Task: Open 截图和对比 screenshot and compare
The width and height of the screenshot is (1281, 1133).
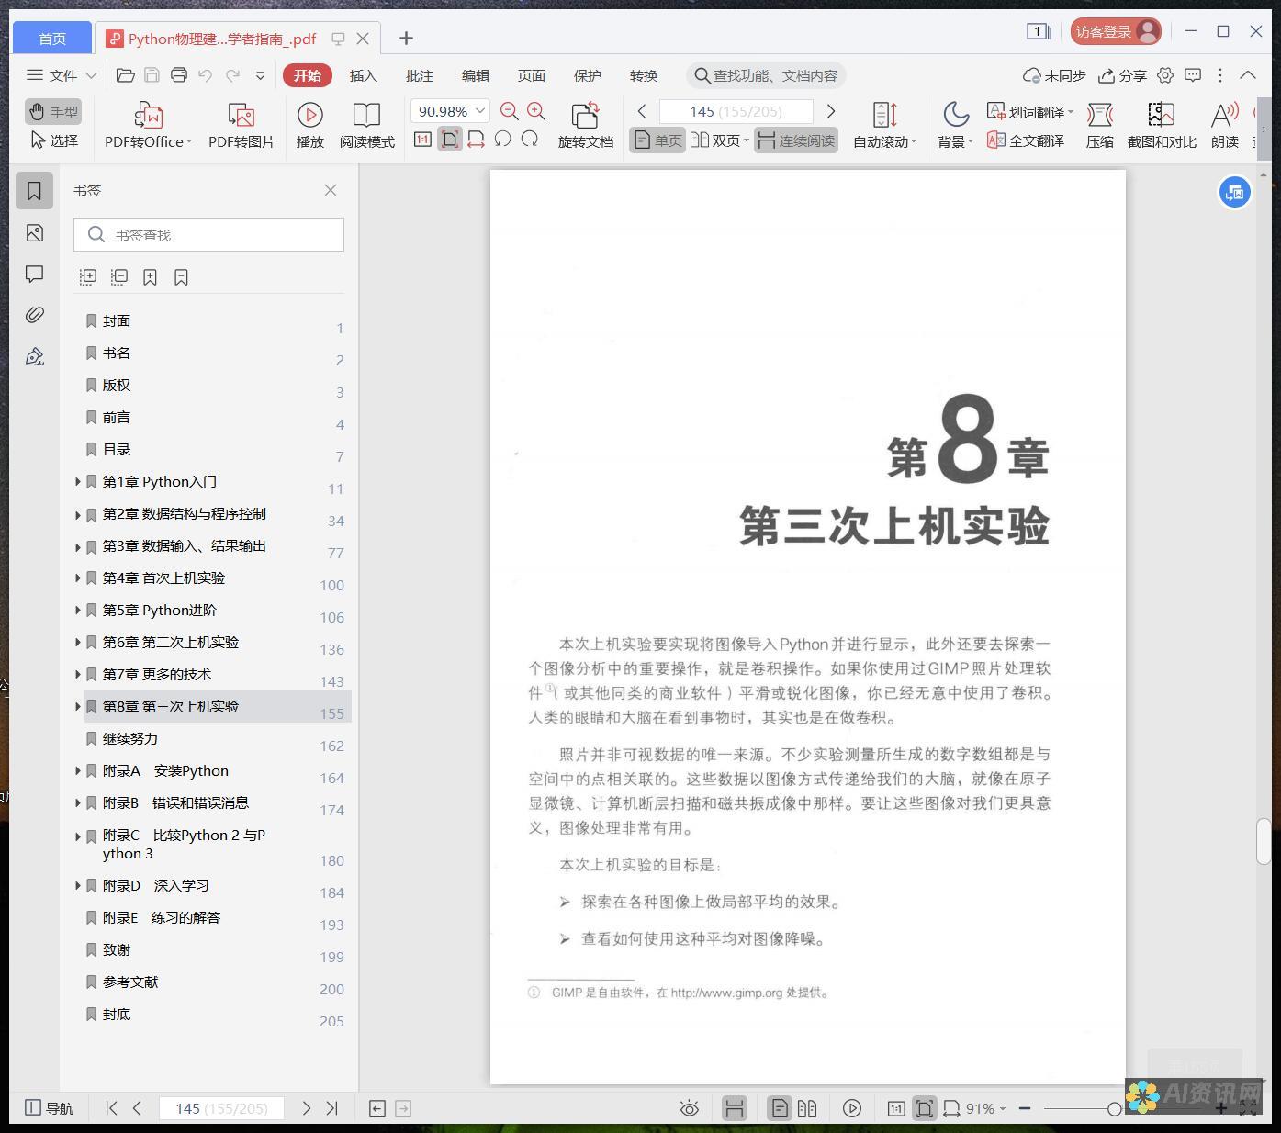Action: pos(1161,125)
